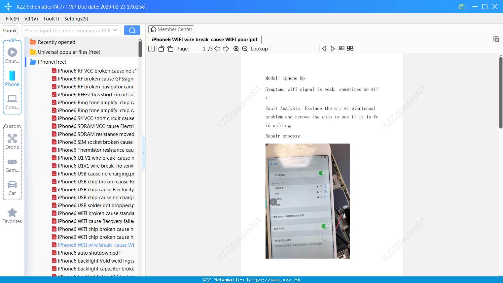Open iPhone6 U1V1 wire break no service
Viewport: 503px width, 283px height.
[93, 166]
